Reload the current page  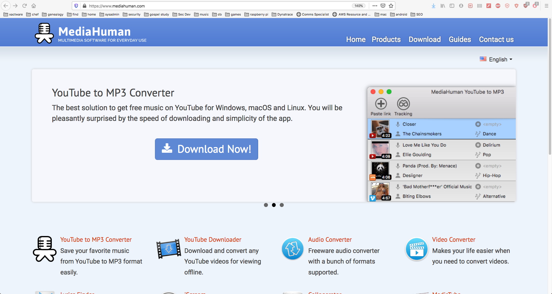click(x=24, y=6)
